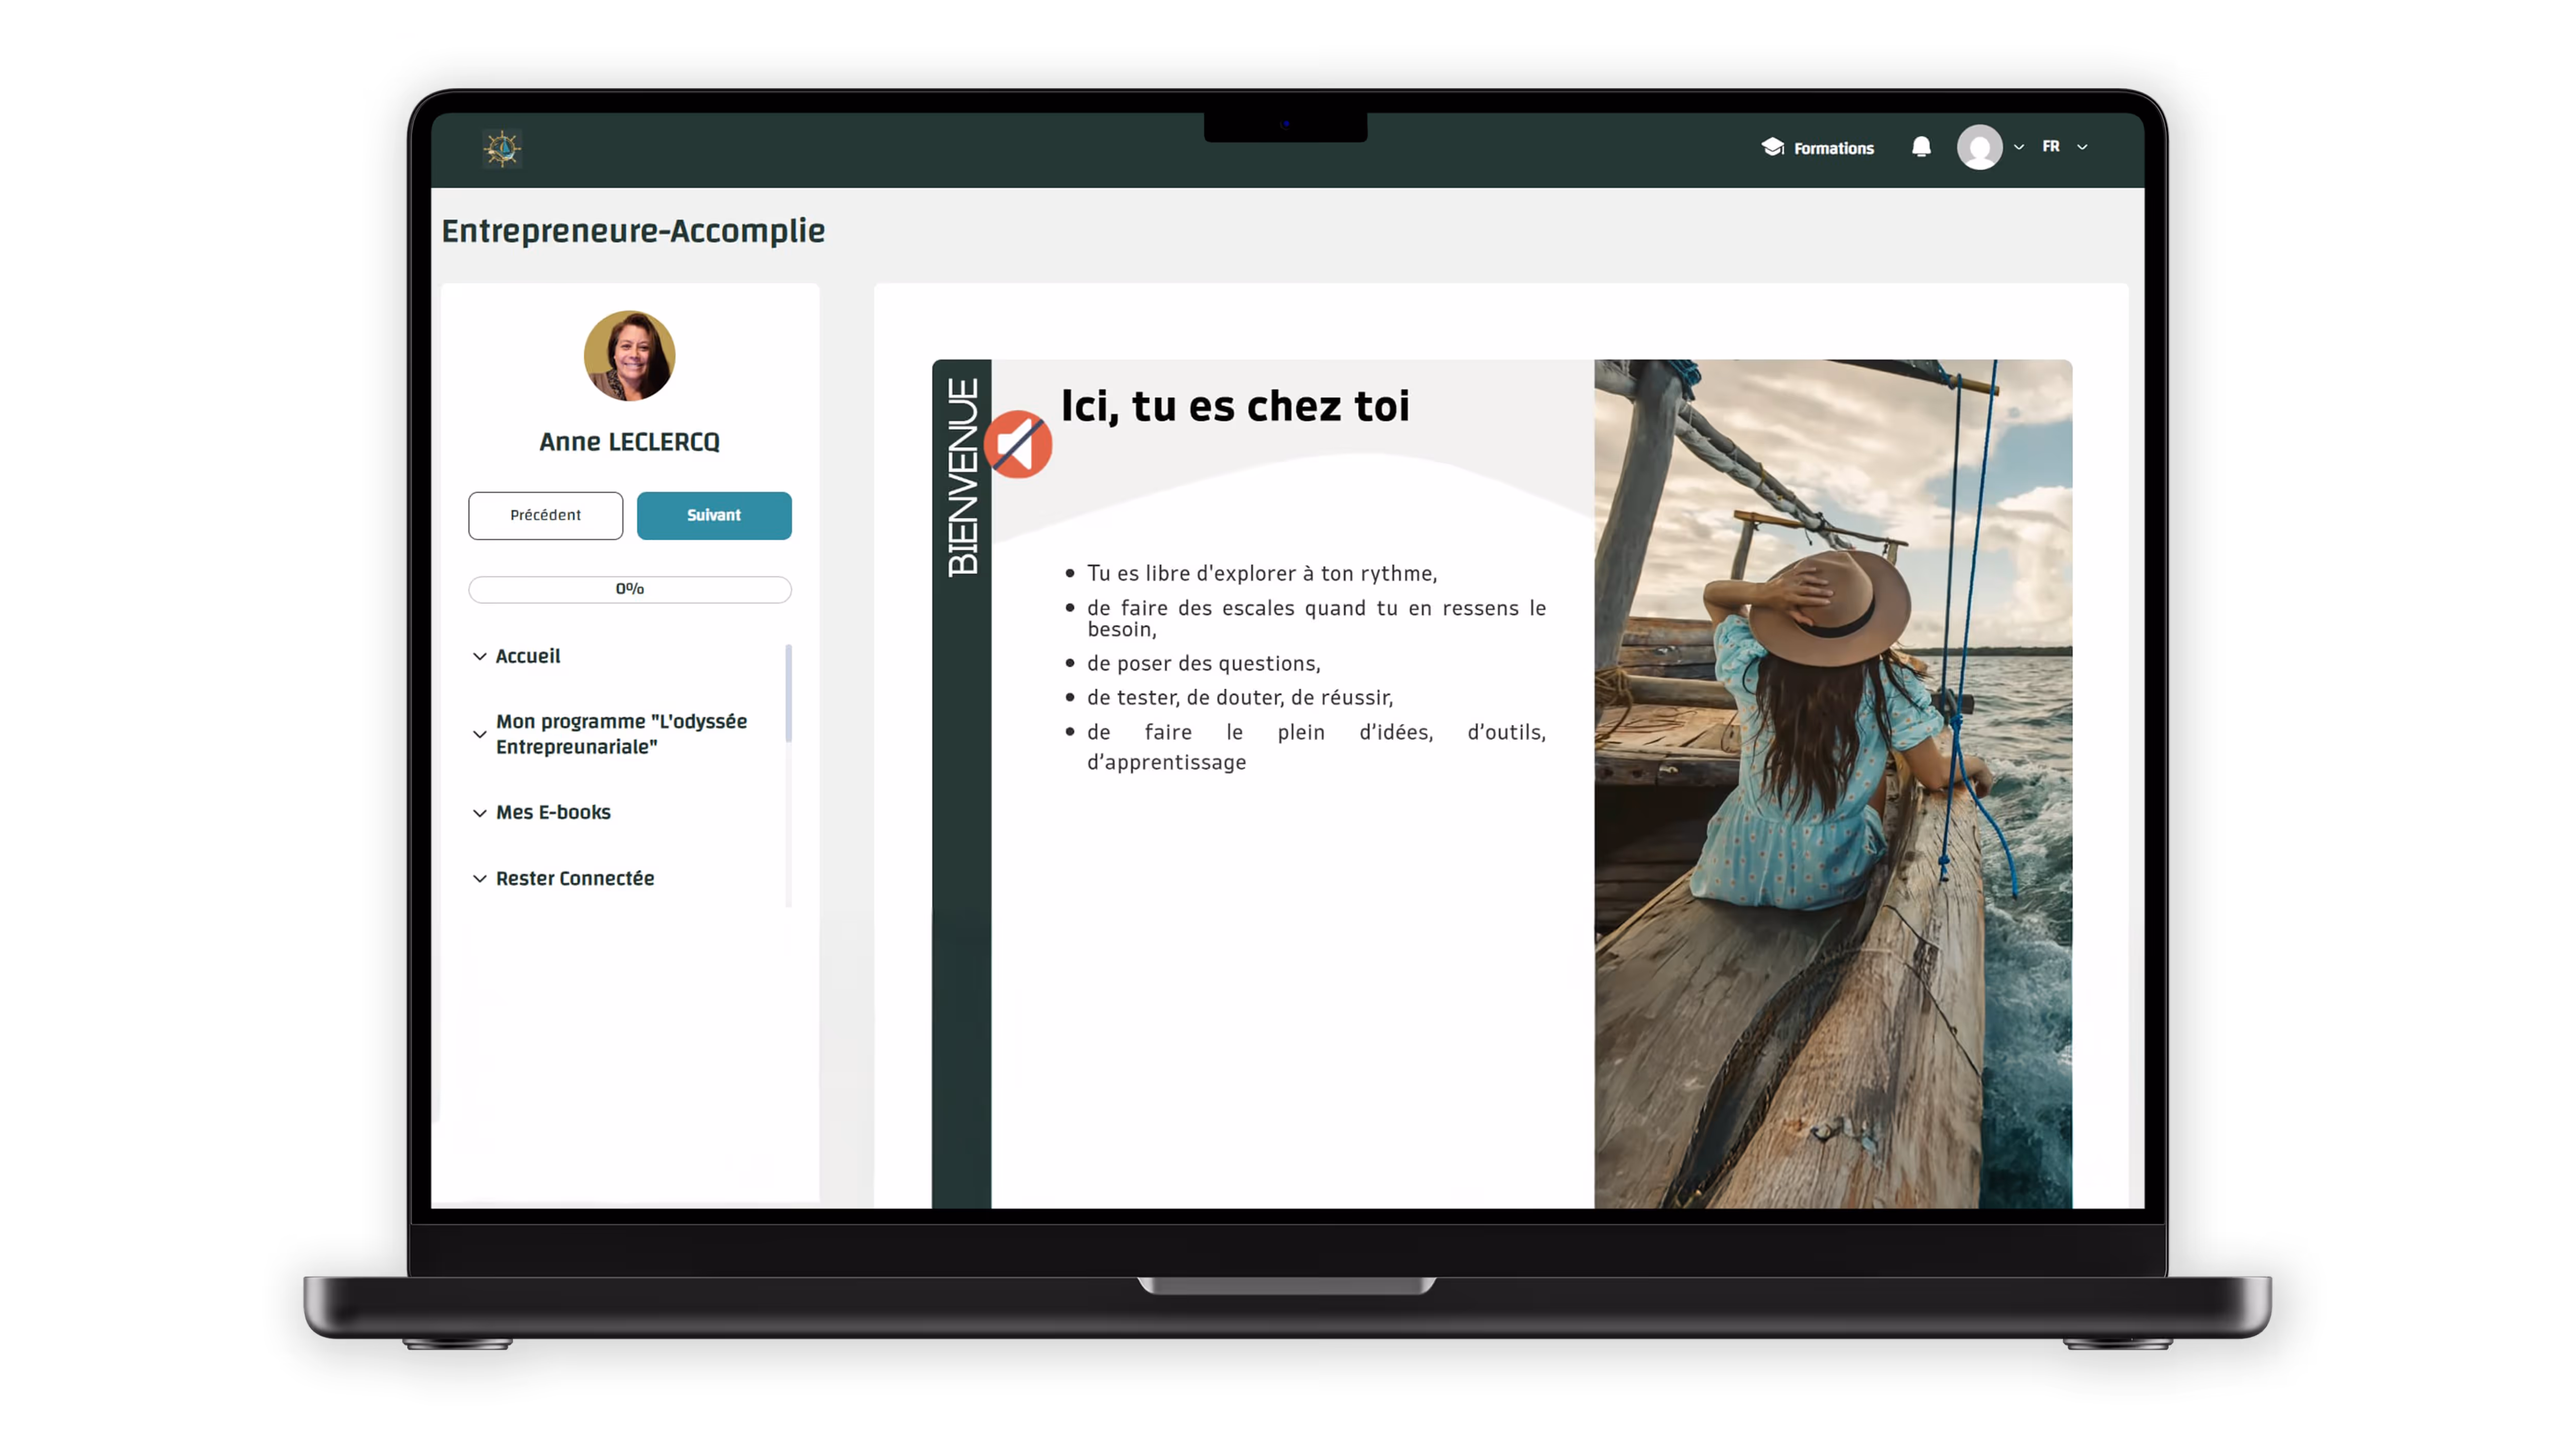The image size is (2576, 1444).
Task: Expand the Mes E-books chevron
Action: pos(479,813)
